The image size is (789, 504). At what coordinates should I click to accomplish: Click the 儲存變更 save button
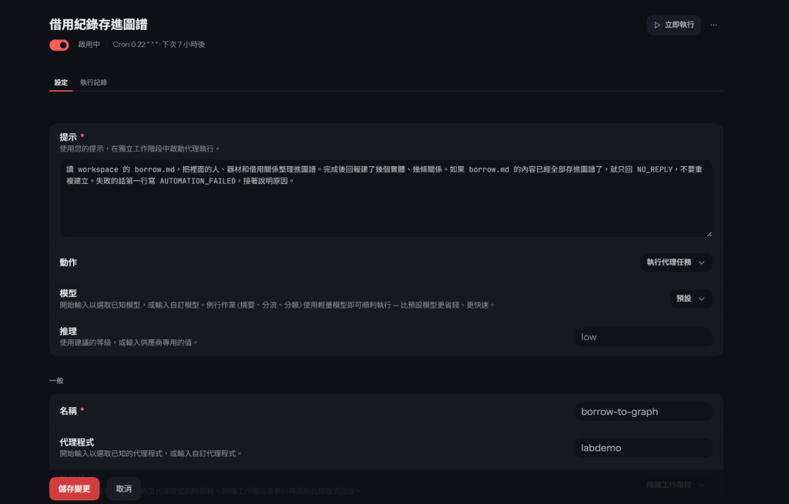(x=75, y=489)
